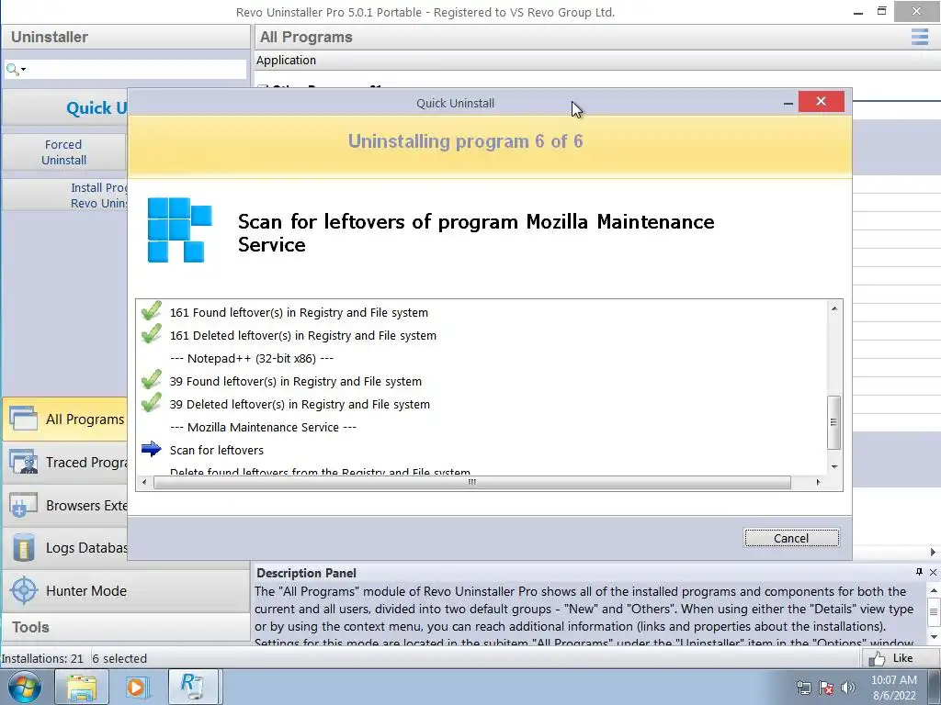Click log horizontal scroll left arrow

click(144, 482)
